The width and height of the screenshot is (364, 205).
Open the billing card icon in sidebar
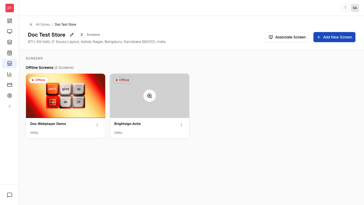pyautogui.click(x=10, y=85)
